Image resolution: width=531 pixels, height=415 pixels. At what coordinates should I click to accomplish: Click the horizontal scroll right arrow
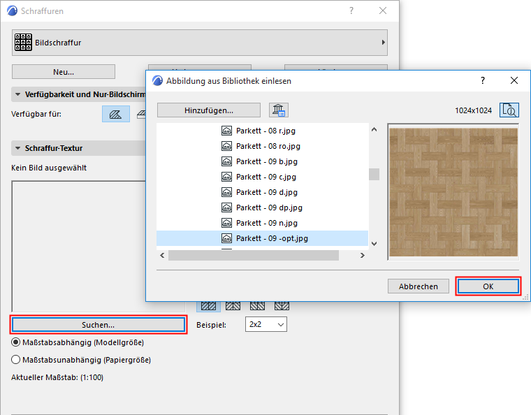click(363, 255)
